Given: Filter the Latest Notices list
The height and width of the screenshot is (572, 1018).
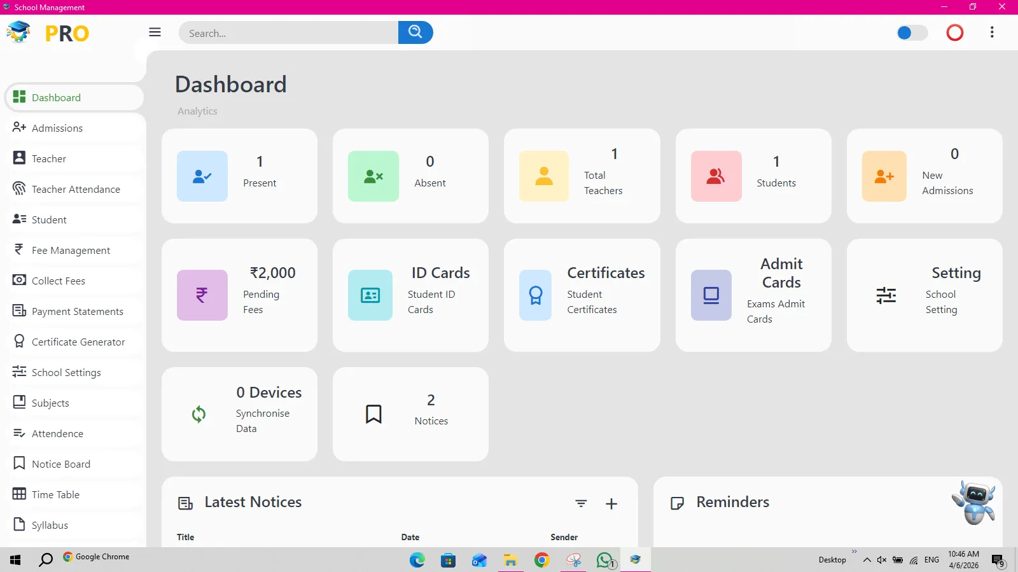Looking at the screenshot, I should coord(581,503).
